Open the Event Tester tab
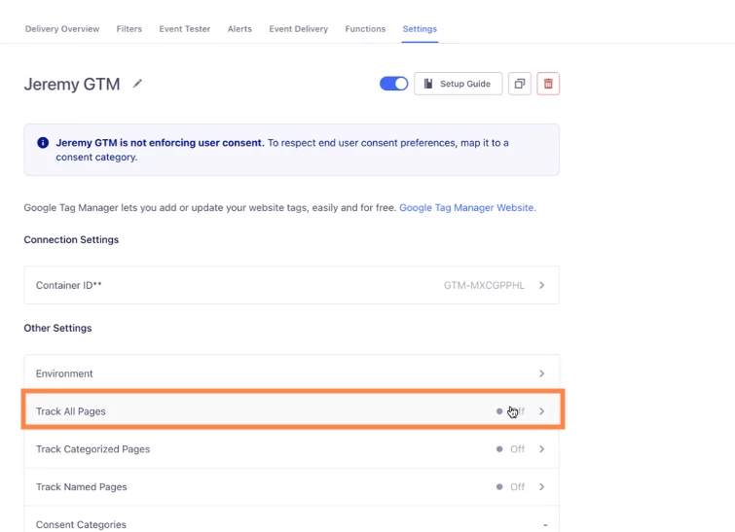The height and width of the screenshot is (532, 735). 185,29
